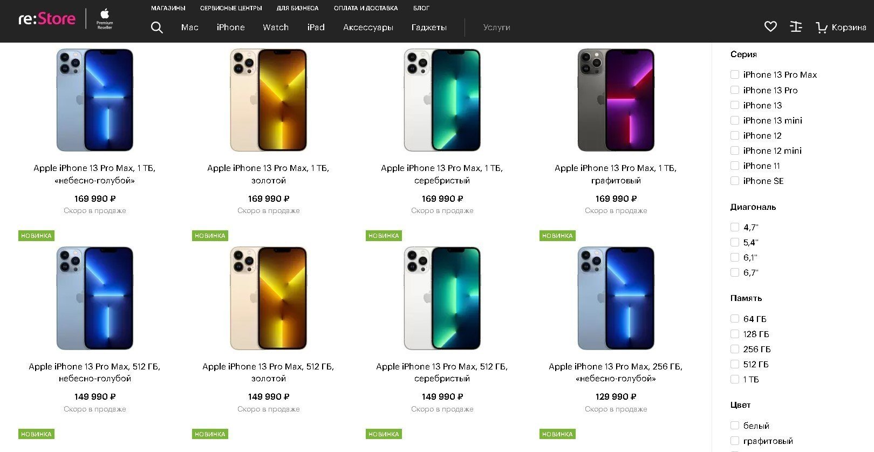View the graphite iPhone 13 Pro Max image

(616, 100)
